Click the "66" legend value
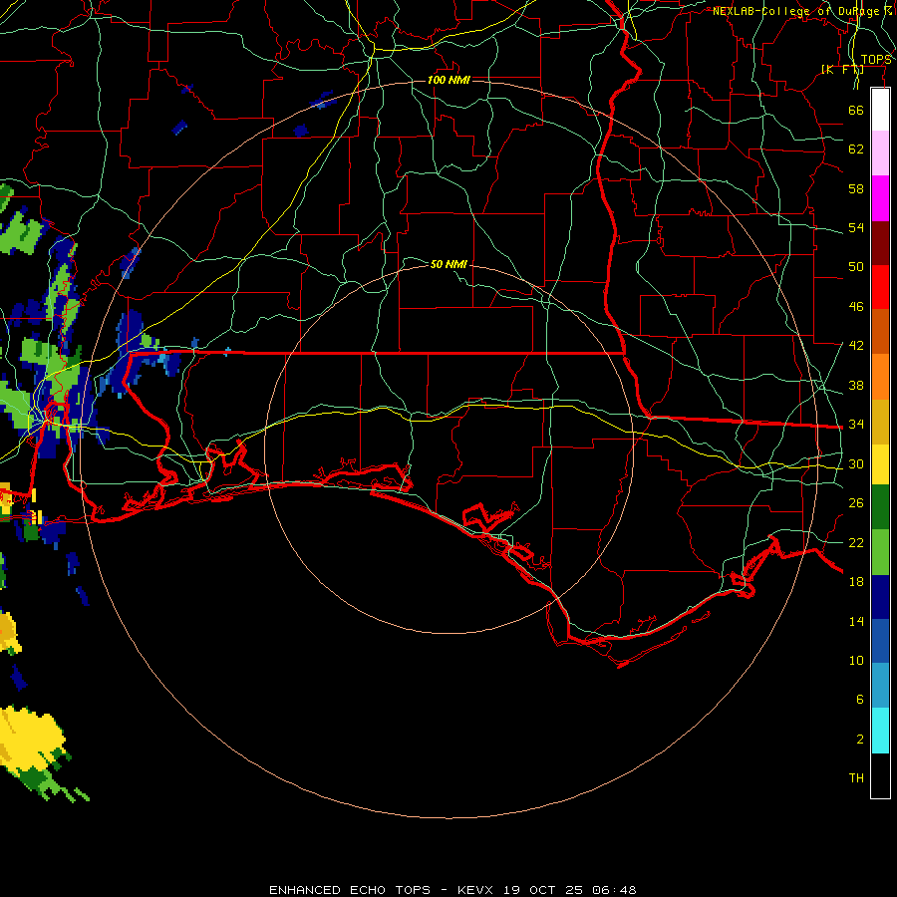 (856, 110)
